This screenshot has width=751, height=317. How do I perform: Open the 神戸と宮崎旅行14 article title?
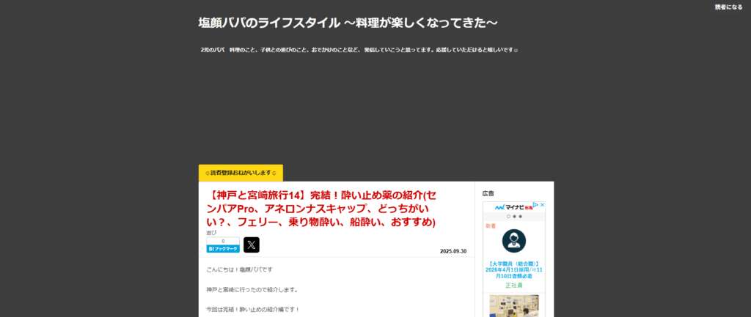click(x=323, y=208)
